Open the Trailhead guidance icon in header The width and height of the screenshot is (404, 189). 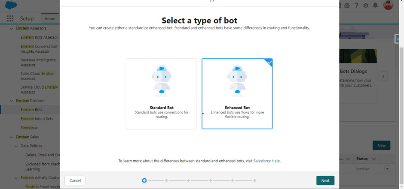click(x=347, y=6)
